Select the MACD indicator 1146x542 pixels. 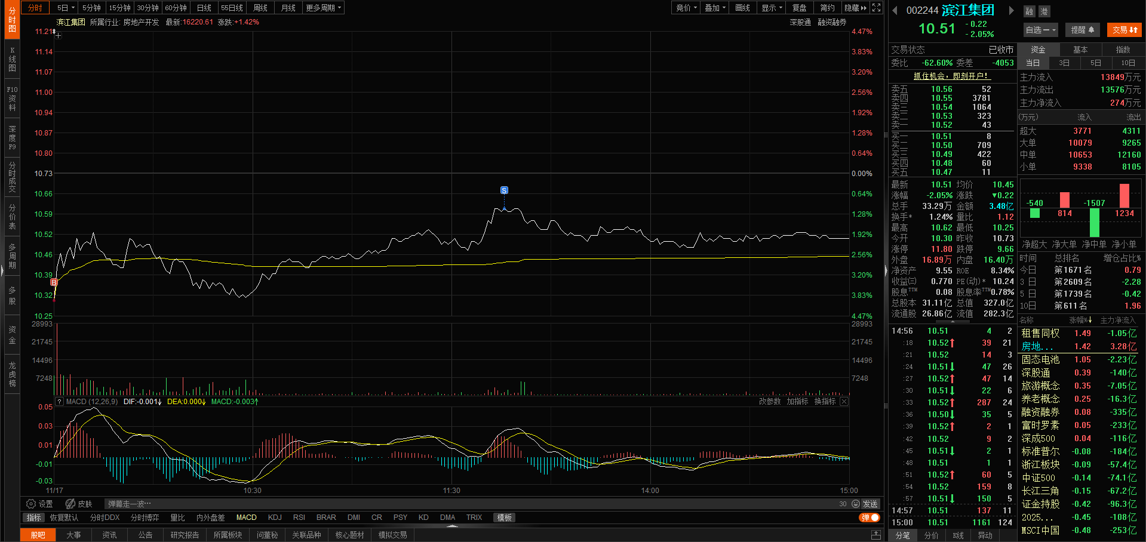(x=247, y=518)
